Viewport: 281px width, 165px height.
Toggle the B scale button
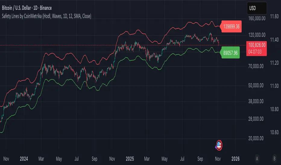tap(274, 158)
